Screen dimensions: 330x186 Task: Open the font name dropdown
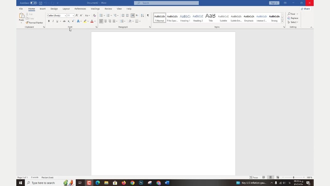pos(65,15)
